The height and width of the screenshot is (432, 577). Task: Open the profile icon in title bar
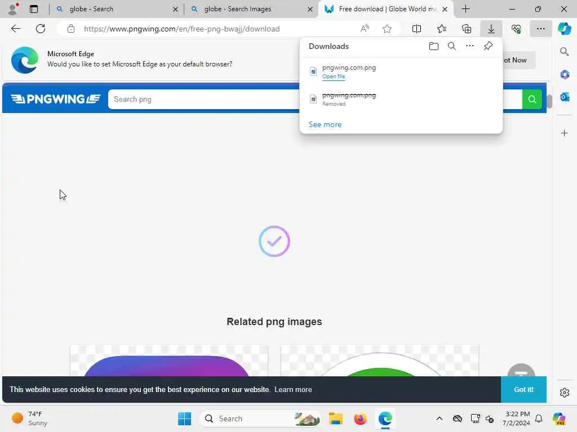(x=13, y=9)
